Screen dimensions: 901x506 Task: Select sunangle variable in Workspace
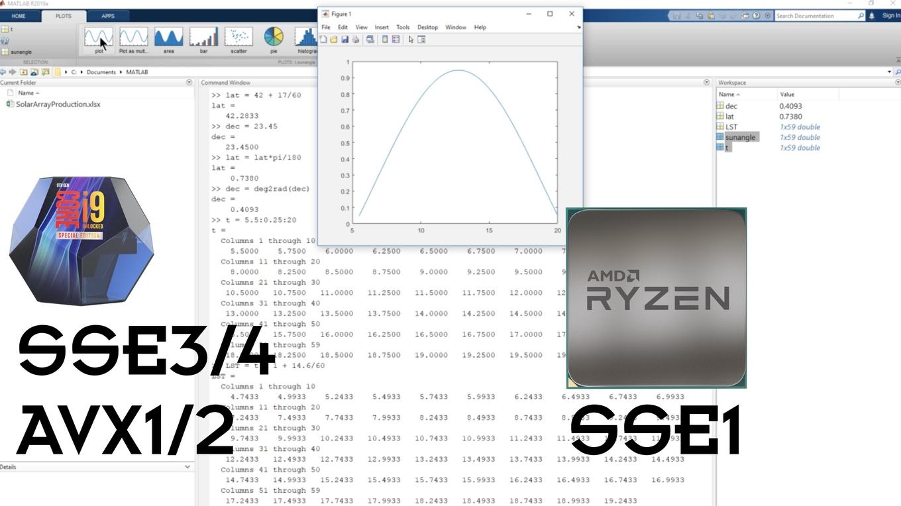[740, 138]
